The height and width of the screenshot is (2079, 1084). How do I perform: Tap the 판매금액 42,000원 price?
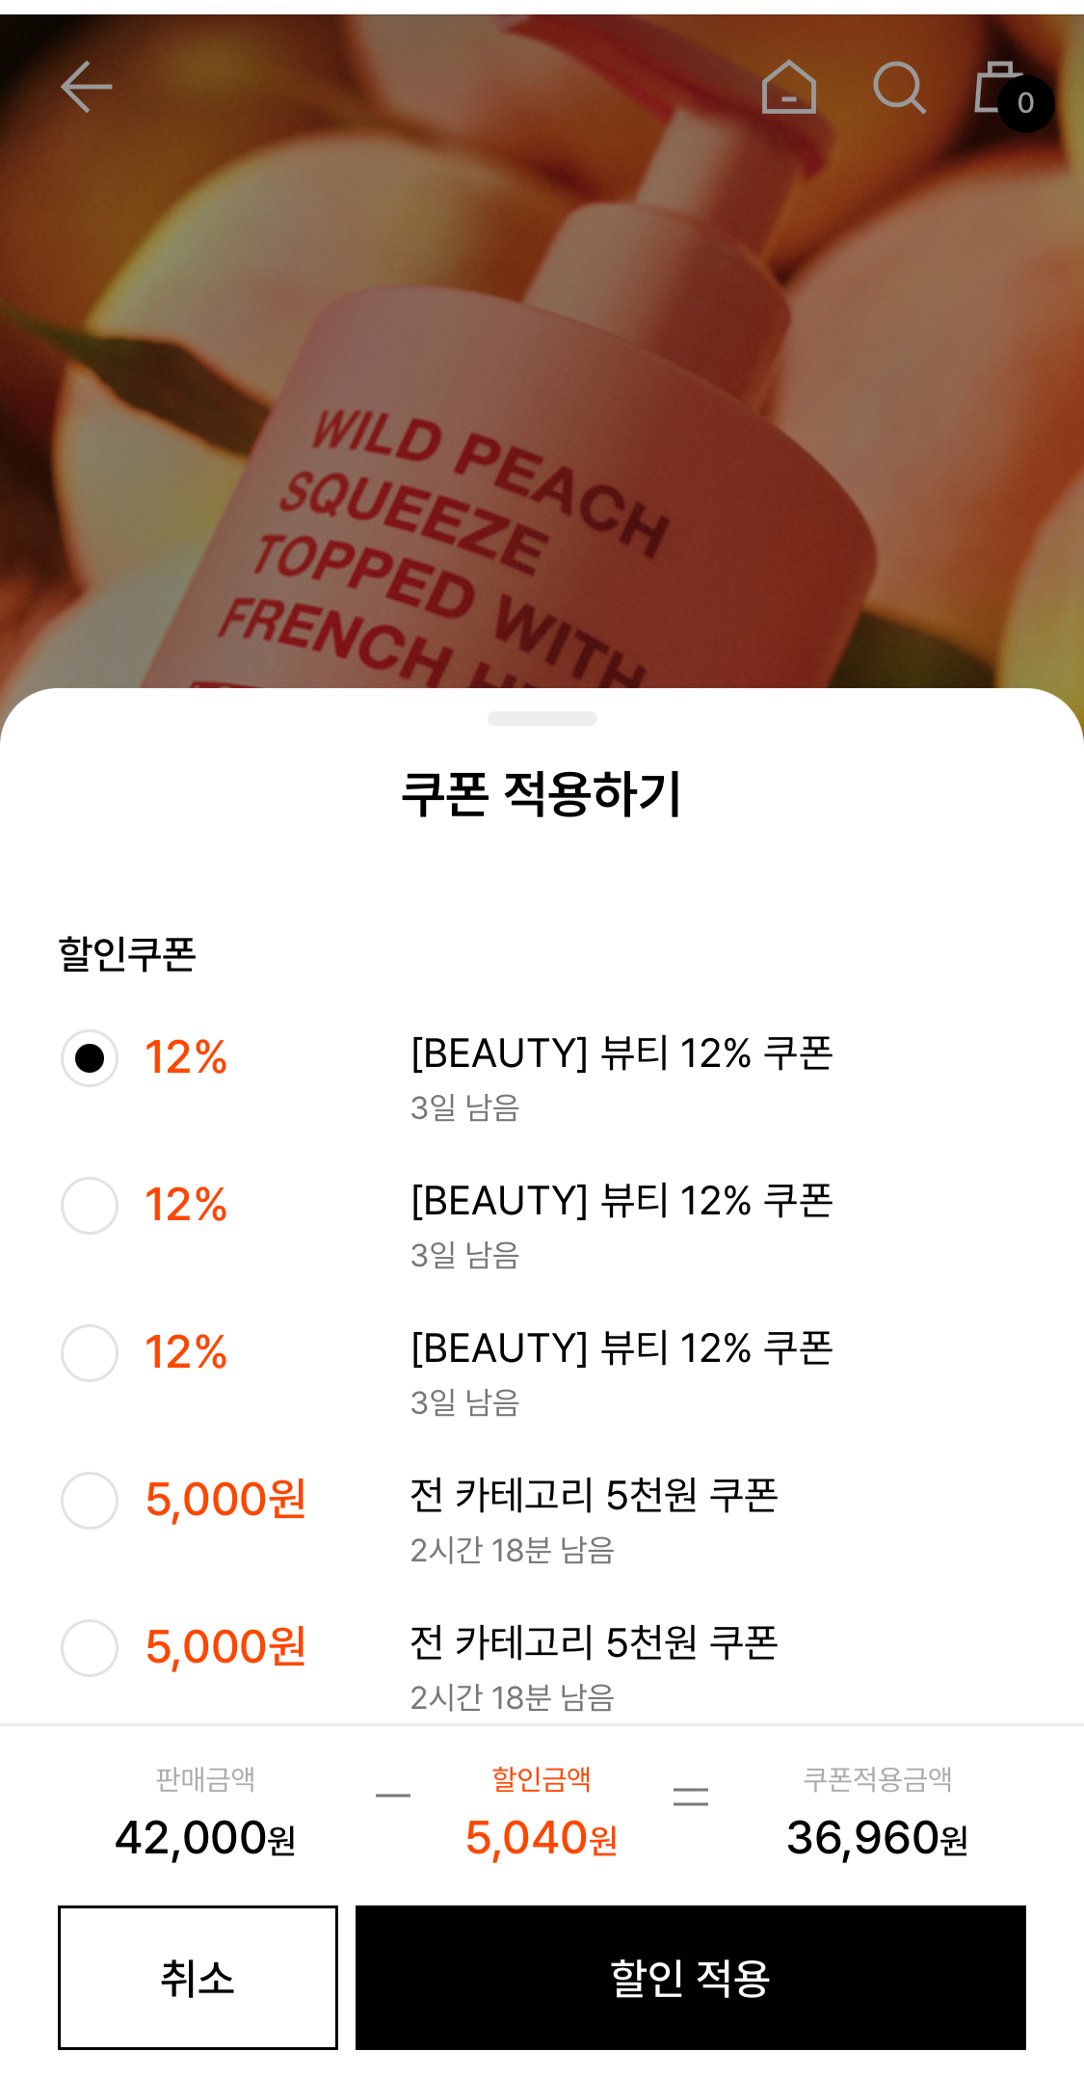pyautogui.click(x=205, y=1837)
